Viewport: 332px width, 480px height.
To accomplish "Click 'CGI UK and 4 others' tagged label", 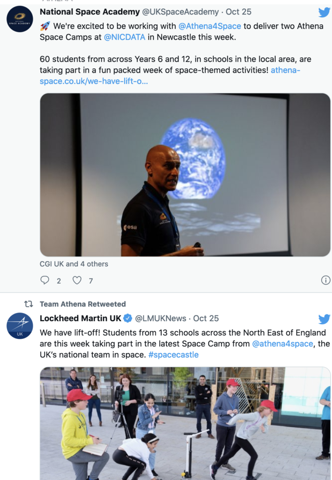I will pyautogui.click(x=74, y=264).
